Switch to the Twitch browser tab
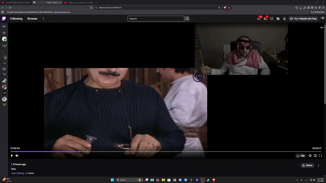326x183 pixels. click(47, 3)
